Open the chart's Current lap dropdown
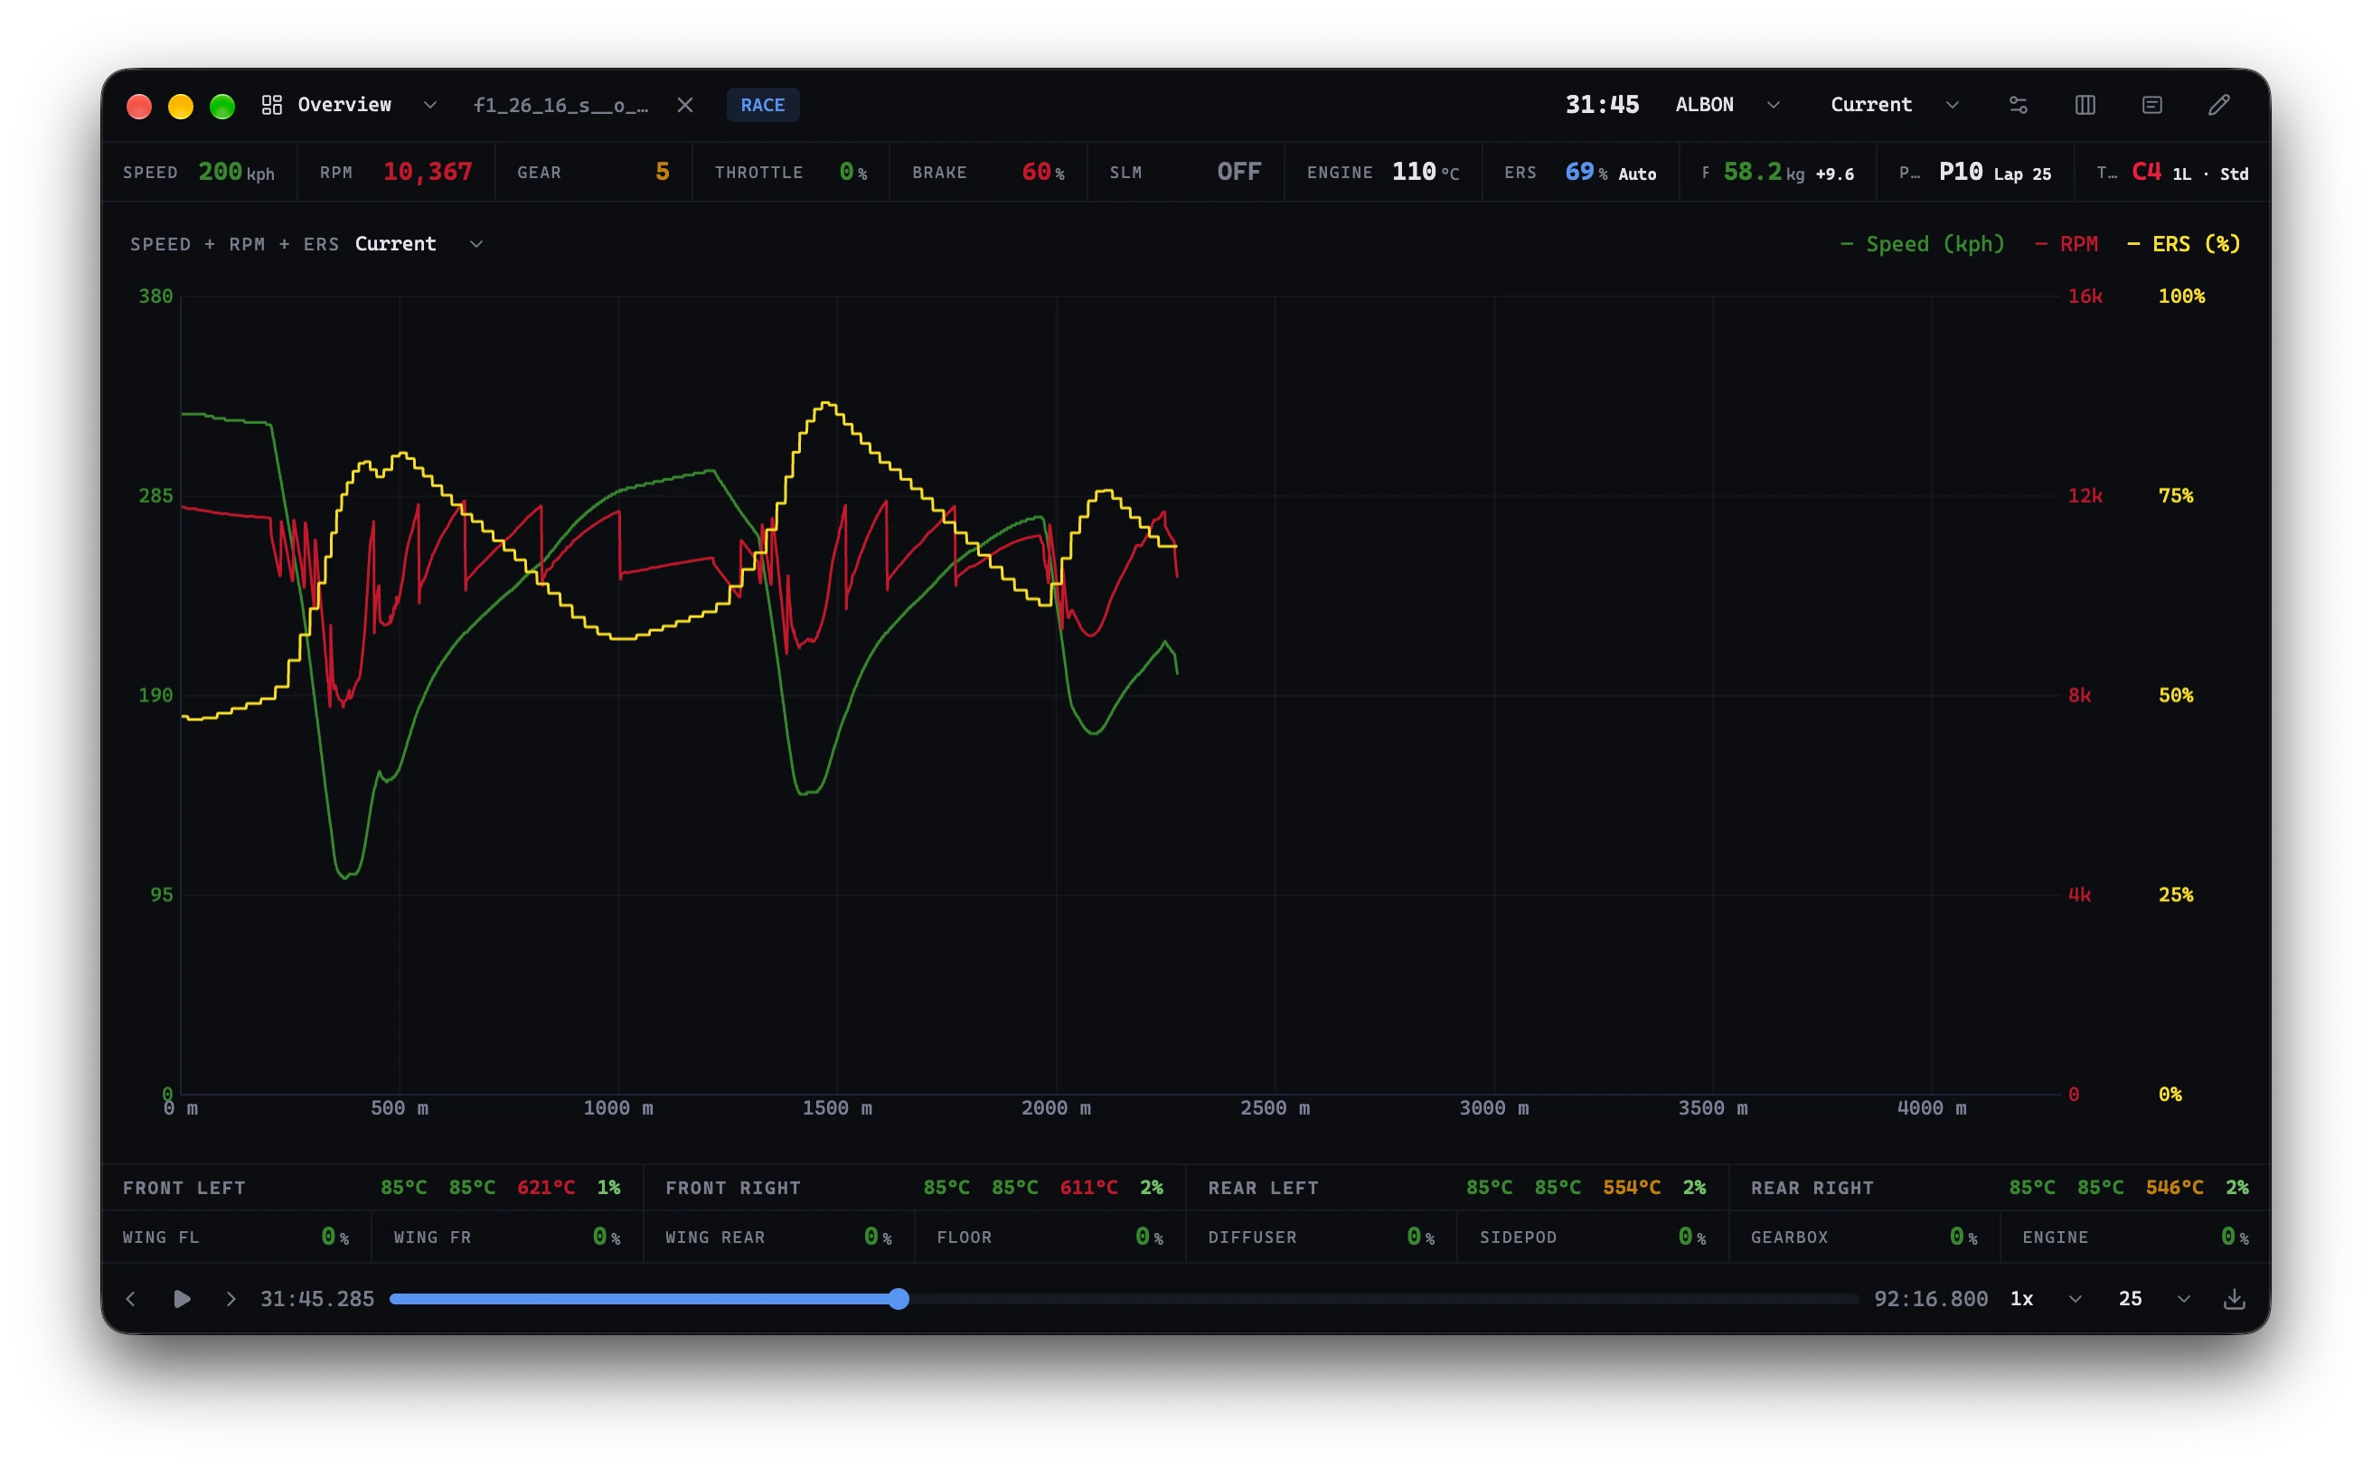Screen dimensions: 2372x1468 [419, 244]
